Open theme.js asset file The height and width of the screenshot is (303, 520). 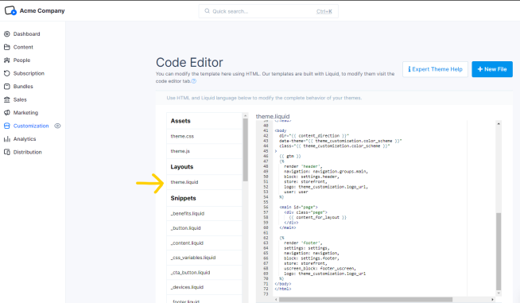tap(204, 151)
